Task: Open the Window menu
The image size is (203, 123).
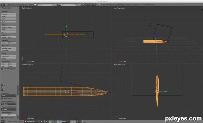Action: (25, 5)
